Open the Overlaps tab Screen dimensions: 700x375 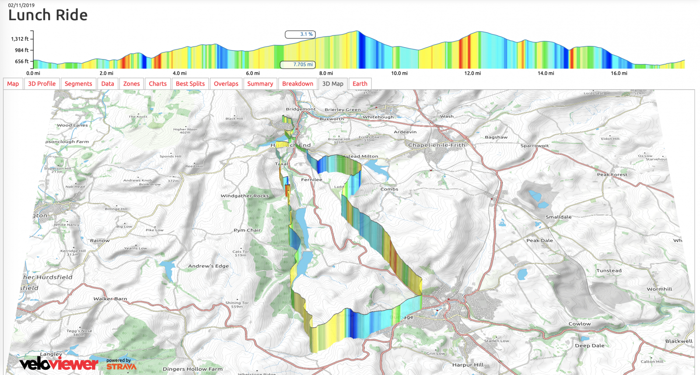point(226,83)
